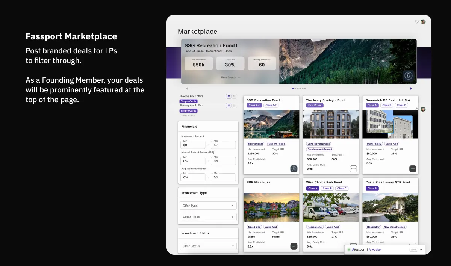Click the Investment Amount Max field
451x266 pixels.
tap(223, 145)
